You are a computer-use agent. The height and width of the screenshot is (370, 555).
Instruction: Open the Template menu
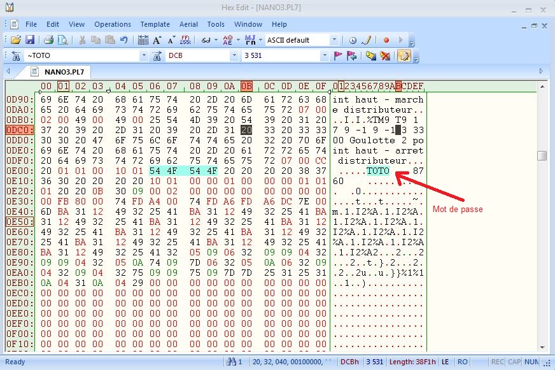tap(155, 24)
